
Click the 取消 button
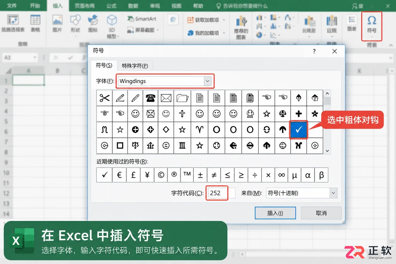(321, 213)
